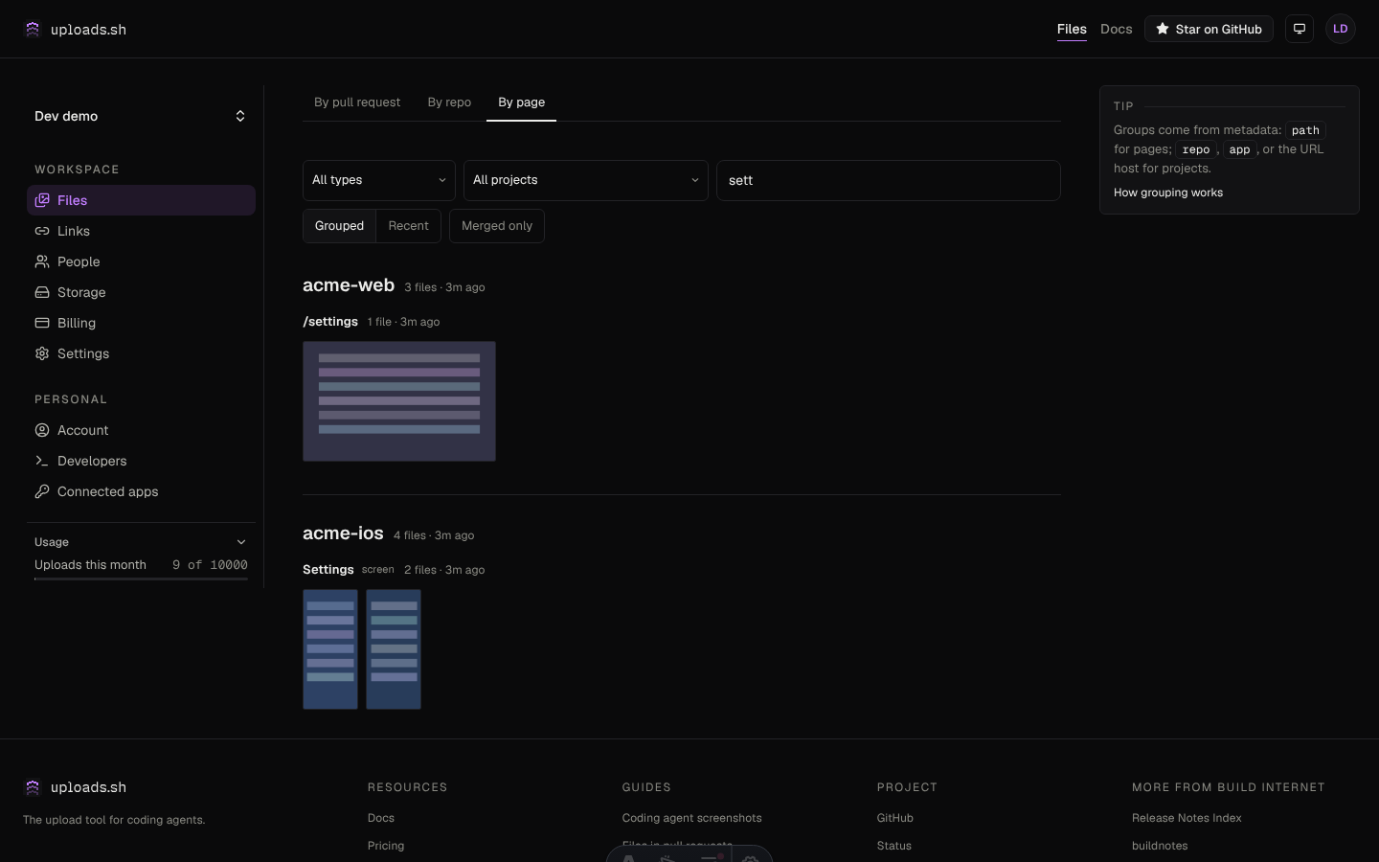
Task: Click the search field containing sett
Action: [889, 180]
